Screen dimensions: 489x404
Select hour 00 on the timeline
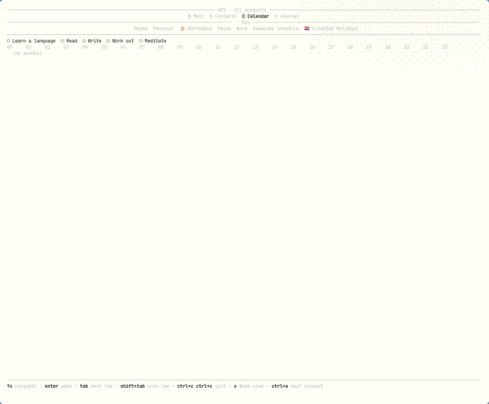[x=10, y=47]
